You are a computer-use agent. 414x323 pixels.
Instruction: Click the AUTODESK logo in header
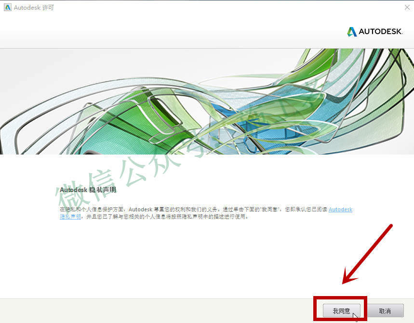(374, 32)
